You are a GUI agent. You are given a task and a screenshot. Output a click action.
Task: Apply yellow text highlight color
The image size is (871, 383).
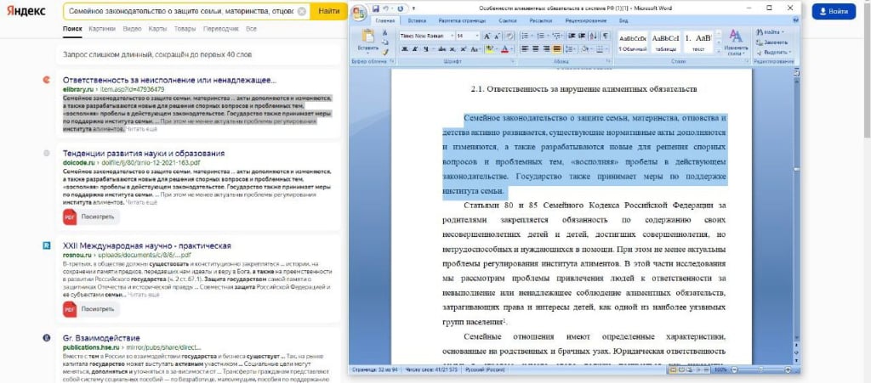[x=489, y=49]
